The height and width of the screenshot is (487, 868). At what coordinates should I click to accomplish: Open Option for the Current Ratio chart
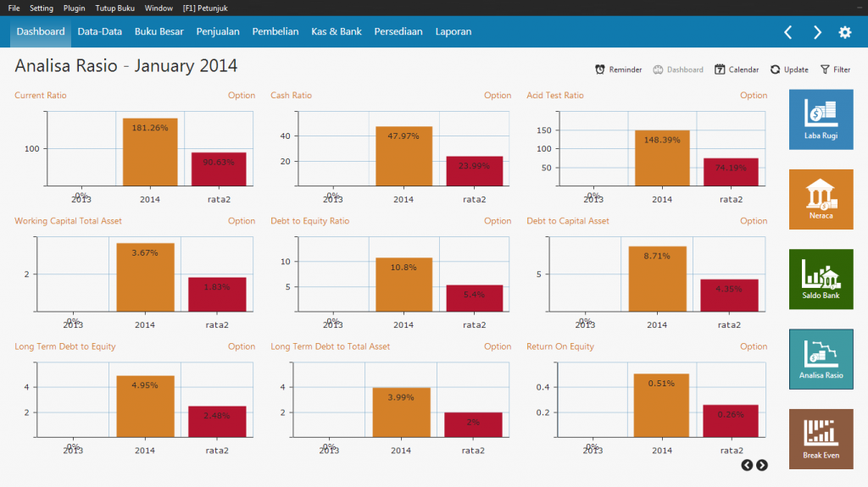[242, 96]
